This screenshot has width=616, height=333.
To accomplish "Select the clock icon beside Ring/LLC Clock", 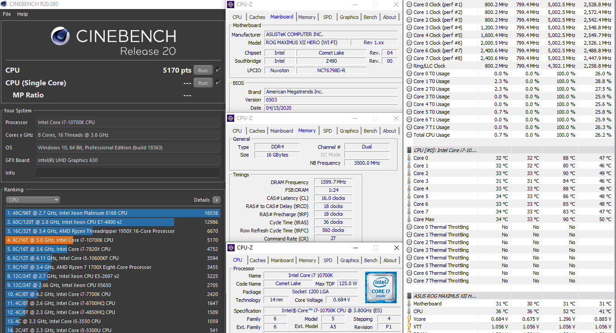I will [x=409, y=66].
